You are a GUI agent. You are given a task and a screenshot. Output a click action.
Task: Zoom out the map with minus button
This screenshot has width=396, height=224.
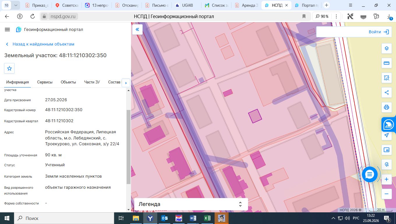(386, 194)
